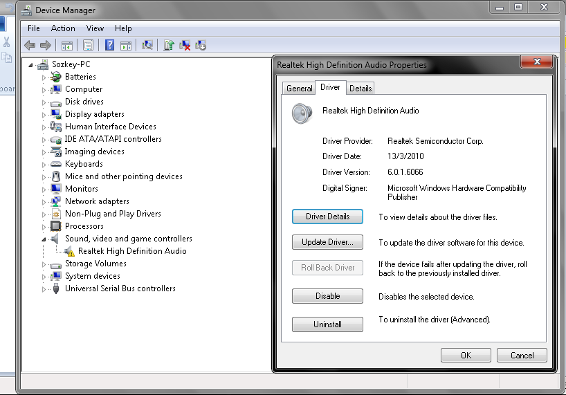The image size is (566, 395).
Task: Click the Disable button
Action: pos(327,296)
